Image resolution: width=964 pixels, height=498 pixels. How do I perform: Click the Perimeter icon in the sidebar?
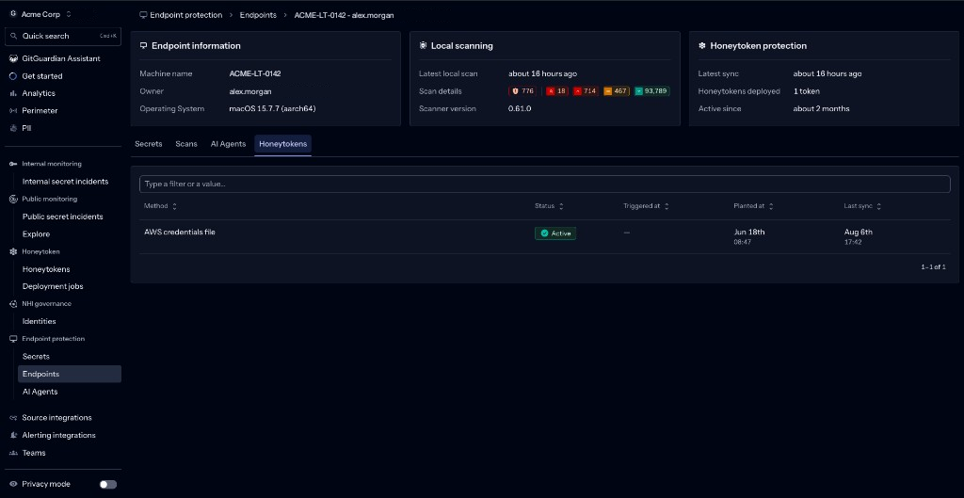click(x=13, y=111)
